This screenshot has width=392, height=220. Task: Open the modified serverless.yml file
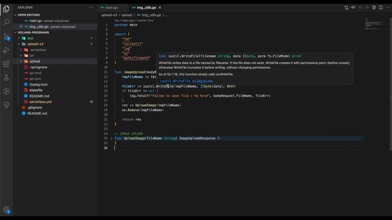point(40,102)
